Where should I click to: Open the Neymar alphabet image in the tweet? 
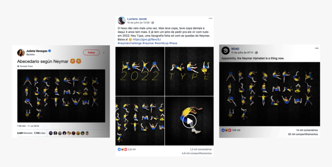click(x=61, y=96)
